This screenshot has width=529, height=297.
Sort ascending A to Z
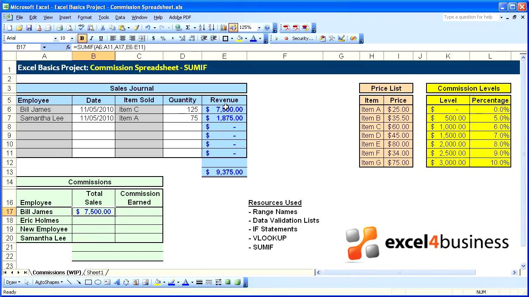click(x=202, y=28)
